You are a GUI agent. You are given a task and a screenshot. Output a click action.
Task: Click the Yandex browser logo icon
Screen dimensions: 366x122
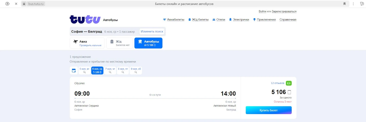8,4
